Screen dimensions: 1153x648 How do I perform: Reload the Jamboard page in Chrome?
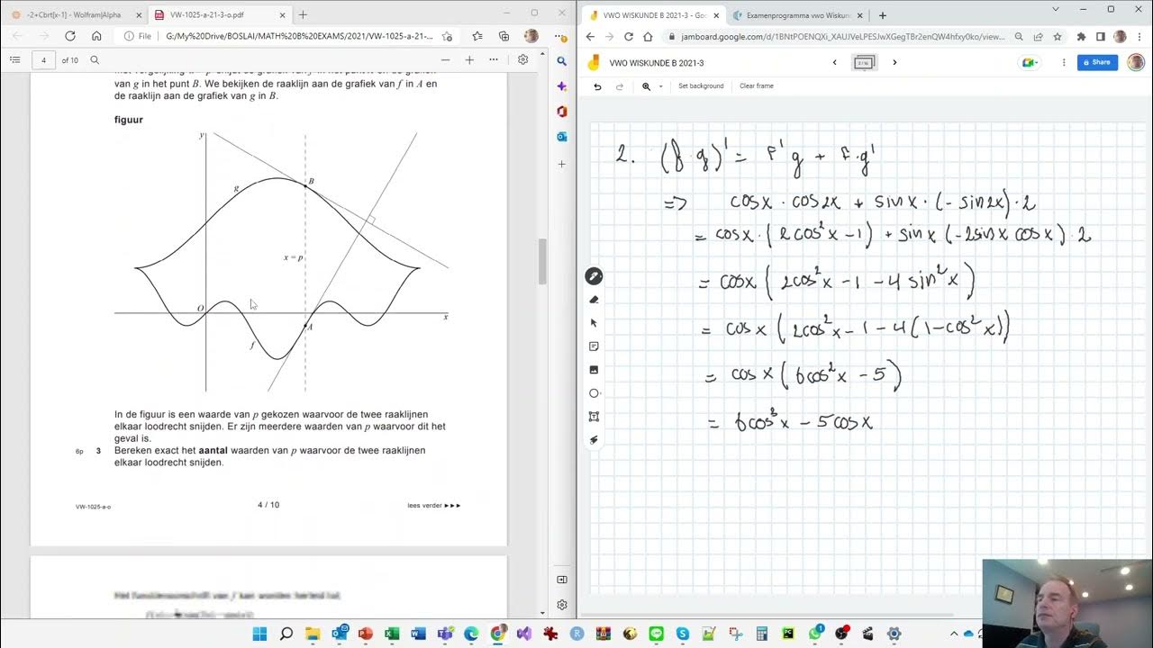tap(628, 37)
